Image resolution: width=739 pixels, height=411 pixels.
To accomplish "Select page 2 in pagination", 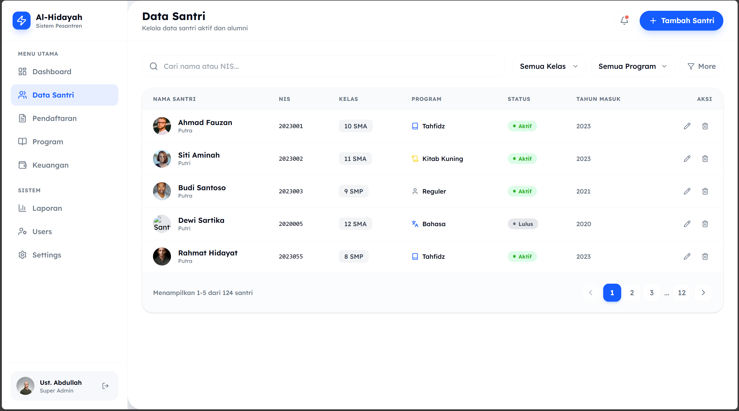I will pyautogui.click(x=632, y=293).
